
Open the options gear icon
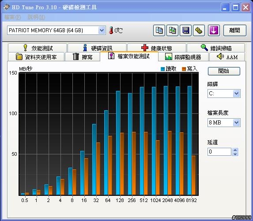pyautogui.click(x=199, y=30)
